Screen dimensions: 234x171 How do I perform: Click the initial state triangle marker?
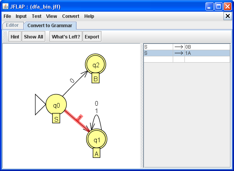point(40,105)
